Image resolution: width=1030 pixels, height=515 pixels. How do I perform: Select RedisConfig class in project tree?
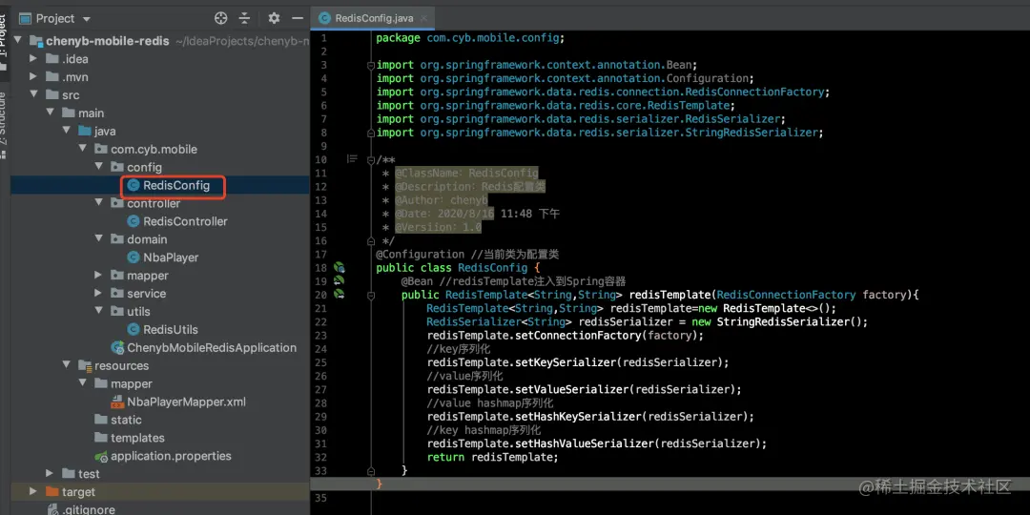click(x=176, y=185)
